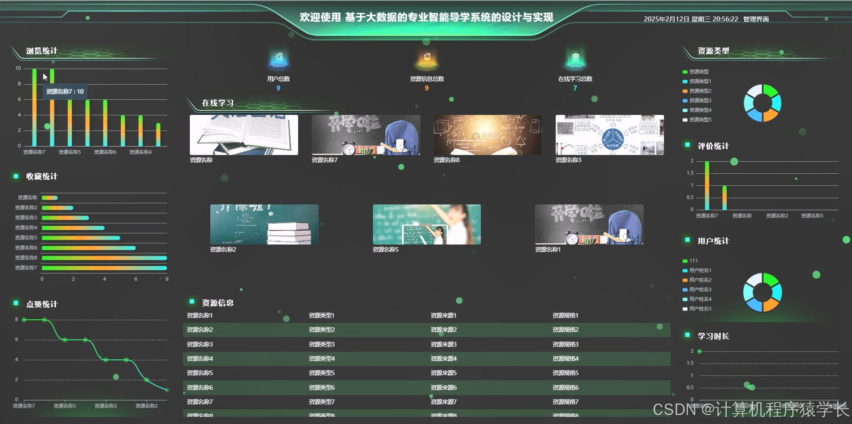This screenshot has height=424, width=852.
Task: Open 管理界面 from the header
Action: [756, 19]
